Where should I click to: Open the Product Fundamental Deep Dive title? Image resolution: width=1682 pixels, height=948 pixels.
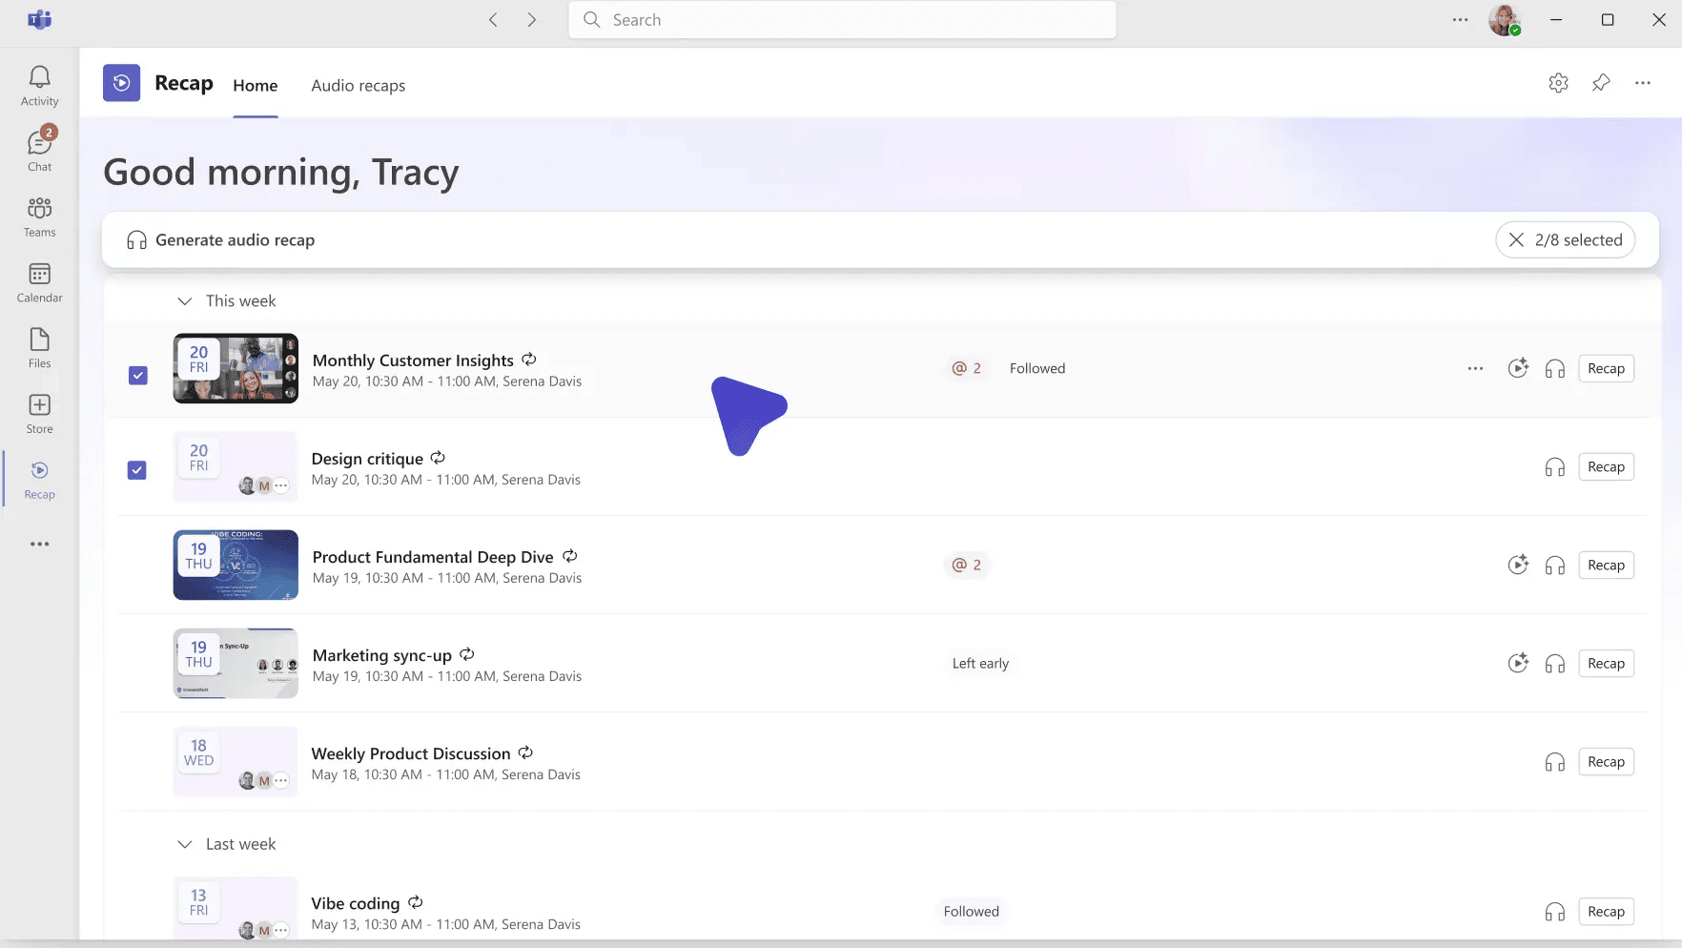click(x=433, y=557)
